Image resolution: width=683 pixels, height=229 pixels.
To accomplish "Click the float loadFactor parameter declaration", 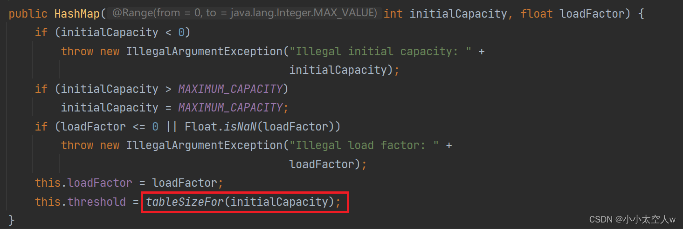I will [575, 13].
